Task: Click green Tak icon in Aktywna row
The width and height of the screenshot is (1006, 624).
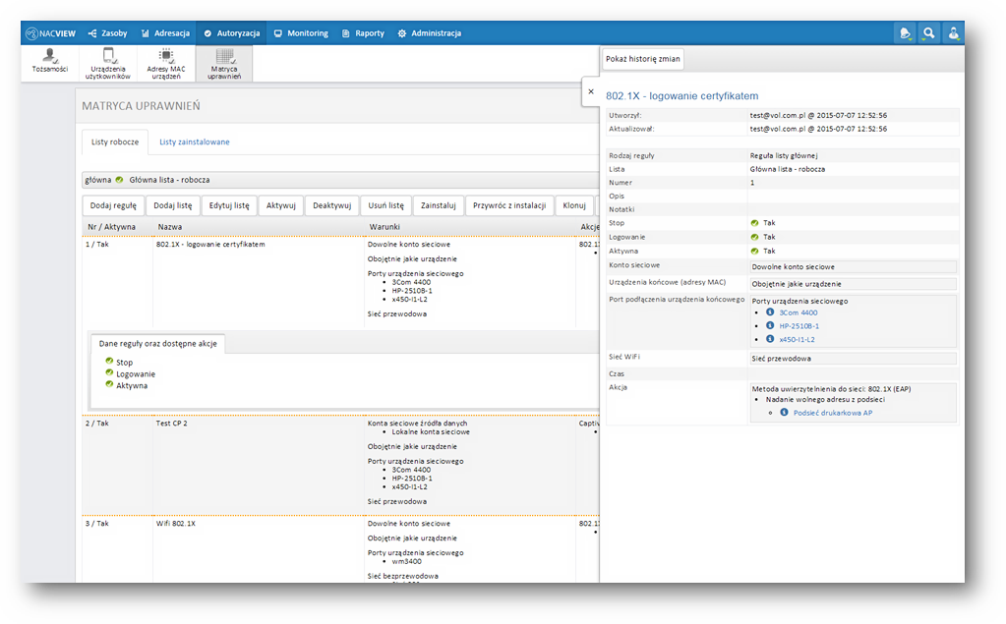Action: [754, 252]
